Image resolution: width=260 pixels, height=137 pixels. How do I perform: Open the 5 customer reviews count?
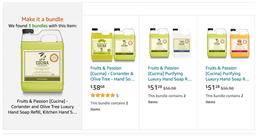(x=117, y=96)
